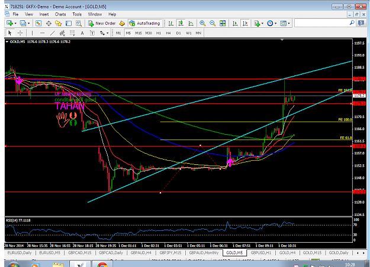Switch chart to line chart mode

coord(191,23)
